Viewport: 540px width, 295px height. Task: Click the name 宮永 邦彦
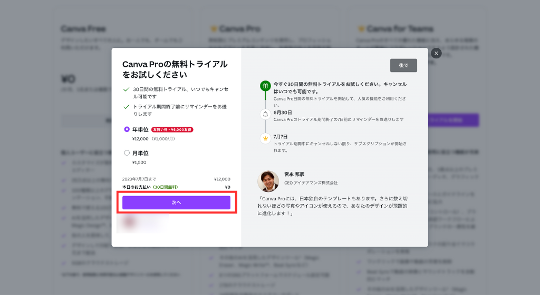point(294,174)
